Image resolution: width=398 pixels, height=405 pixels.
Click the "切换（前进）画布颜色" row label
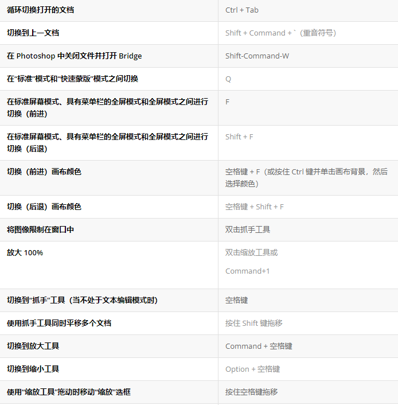(x=44, y=172)
